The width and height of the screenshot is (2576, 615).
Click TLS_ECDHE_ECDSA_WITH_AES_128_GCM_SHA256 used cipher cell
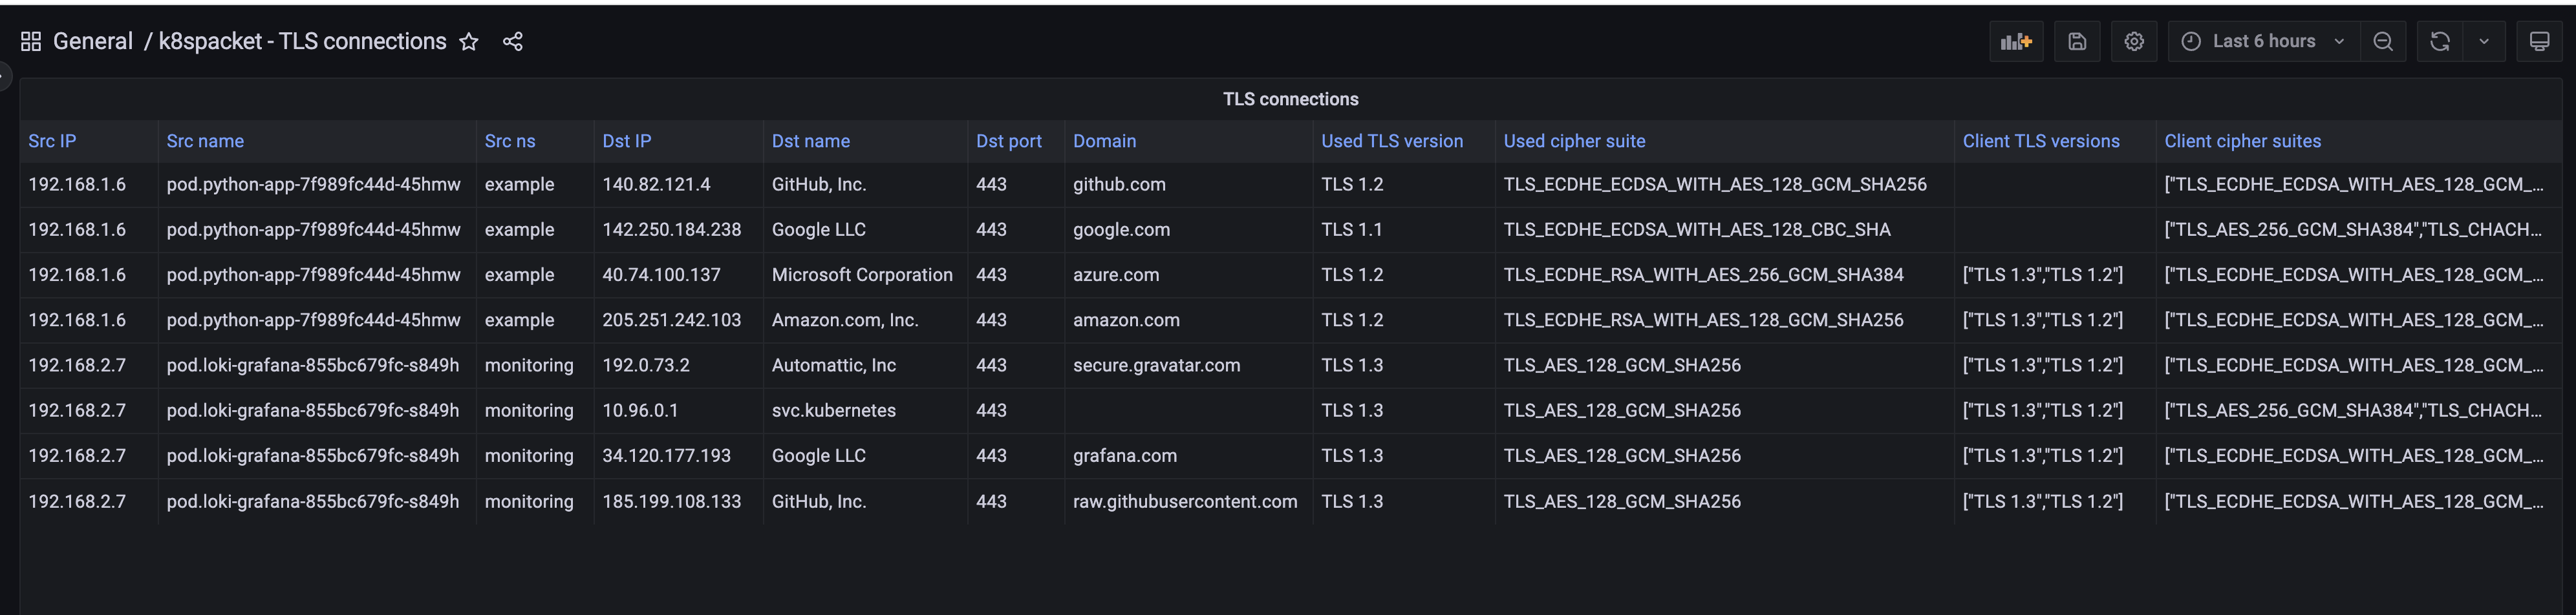tap(1724, 185)
